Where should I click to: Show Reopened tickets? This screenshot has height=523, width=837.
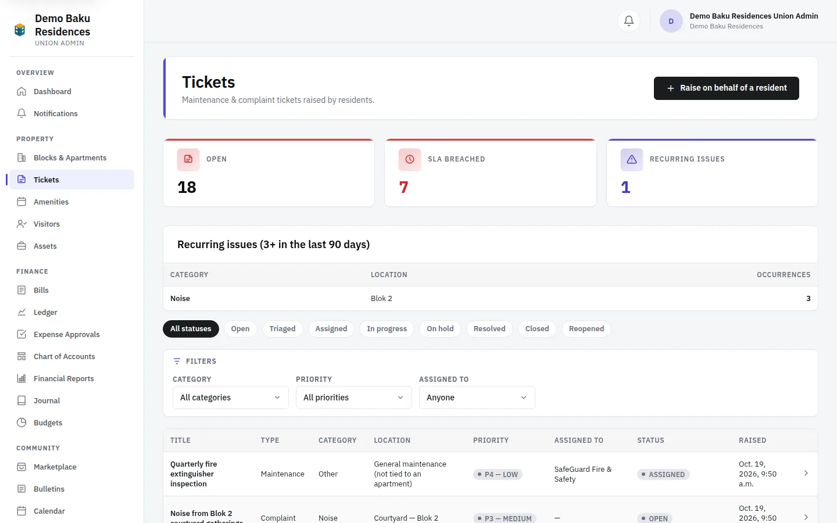click(586, 329)
